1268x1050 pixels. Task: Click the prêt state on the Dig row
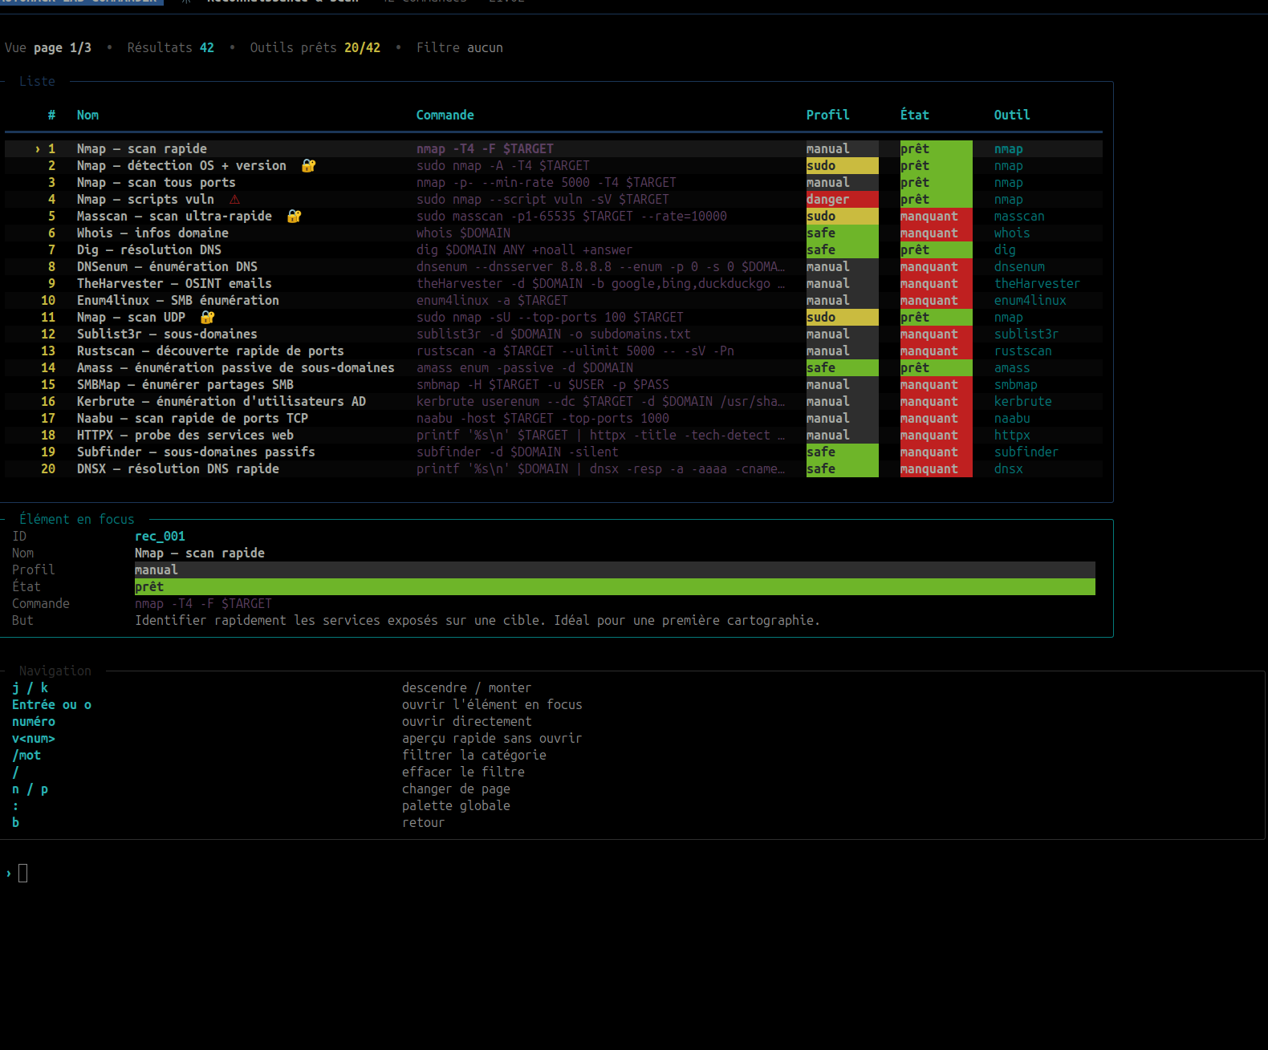936,250
